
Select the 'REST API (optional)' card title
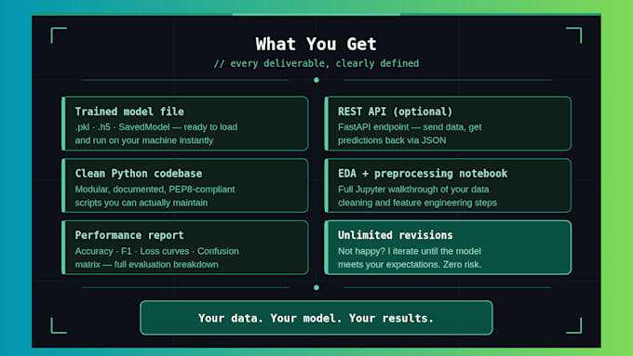[x=396, y=112]
